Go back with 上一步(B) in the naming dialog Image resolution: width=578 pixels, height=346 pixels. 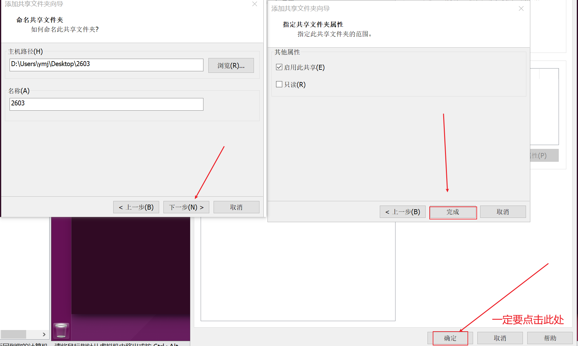(136, 207)
